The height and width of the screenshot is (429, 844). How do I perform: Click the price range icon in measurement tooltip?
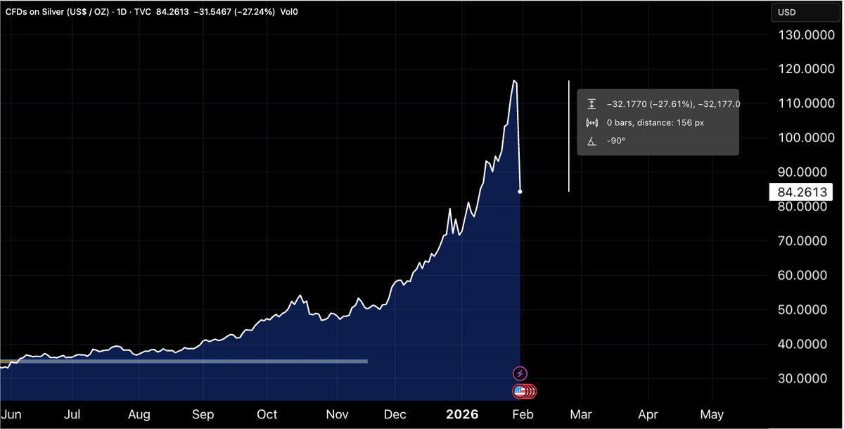point(592,104)
